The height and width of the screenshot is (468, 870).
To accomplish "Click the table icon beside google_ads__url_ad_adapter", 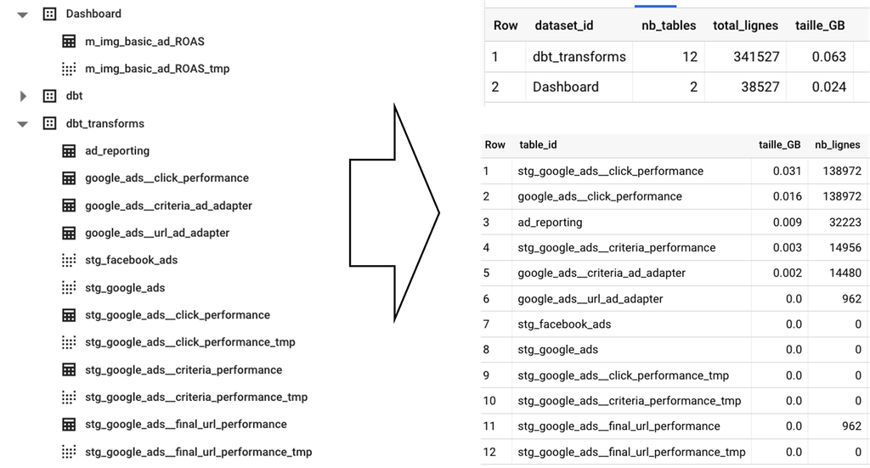I will tap(69, 233).
